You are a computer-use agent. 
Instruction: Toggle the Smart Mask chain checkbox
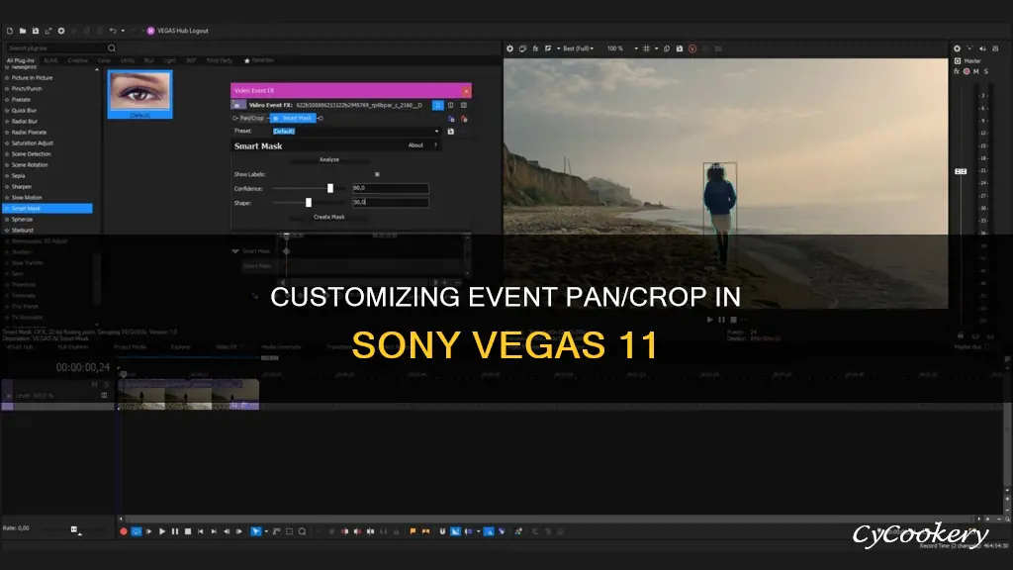pyautogui.click(x=276, y=119)
